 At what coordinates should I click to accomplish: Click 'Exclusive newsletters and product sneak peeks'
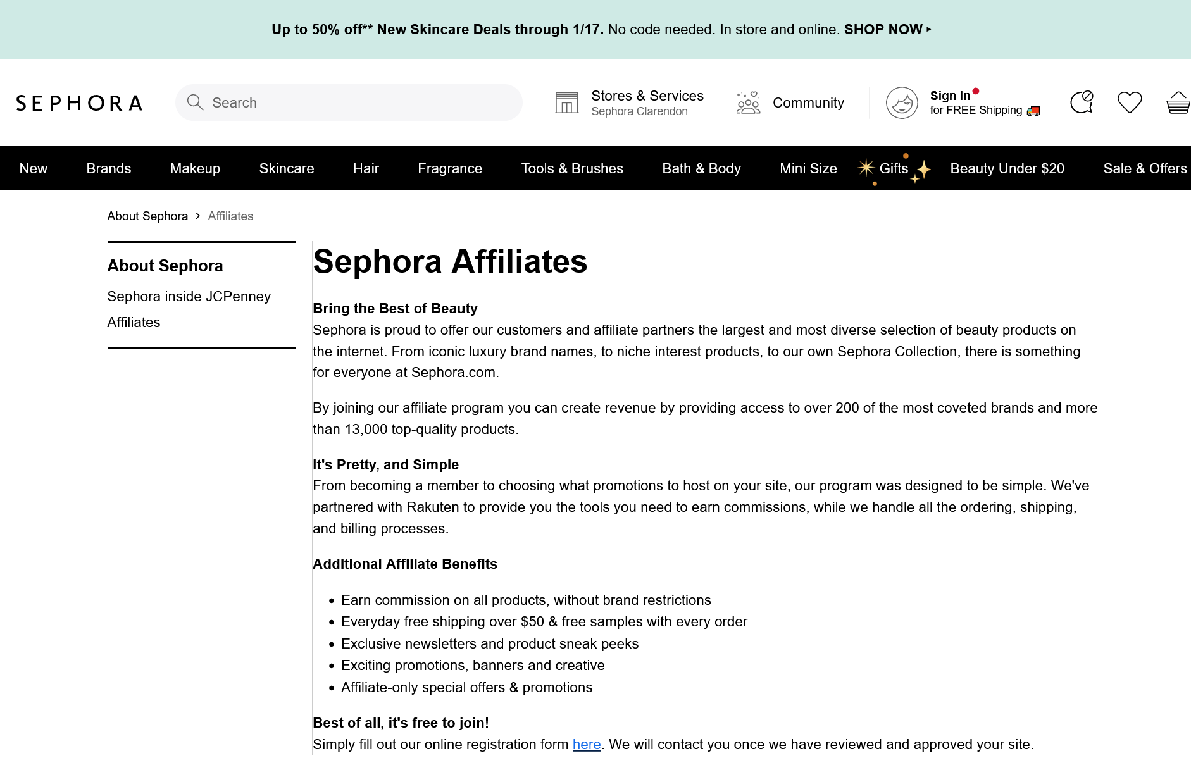pos(490,643)
